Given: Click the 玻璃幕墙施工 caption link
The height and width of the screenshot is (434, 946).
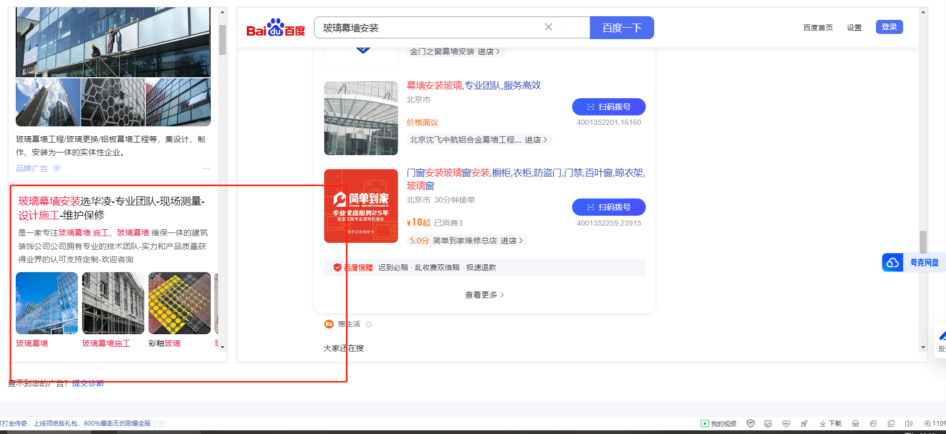Looking at the screenshot, I should [106, 343].
